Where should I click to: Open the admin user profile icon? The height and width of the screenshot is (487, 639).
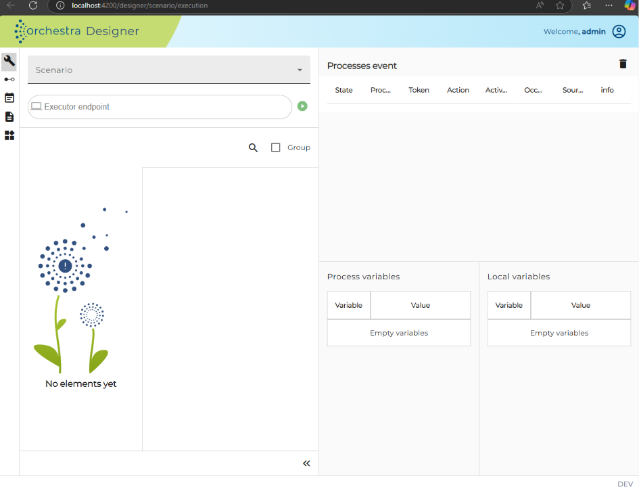click(x=619, y=31)
